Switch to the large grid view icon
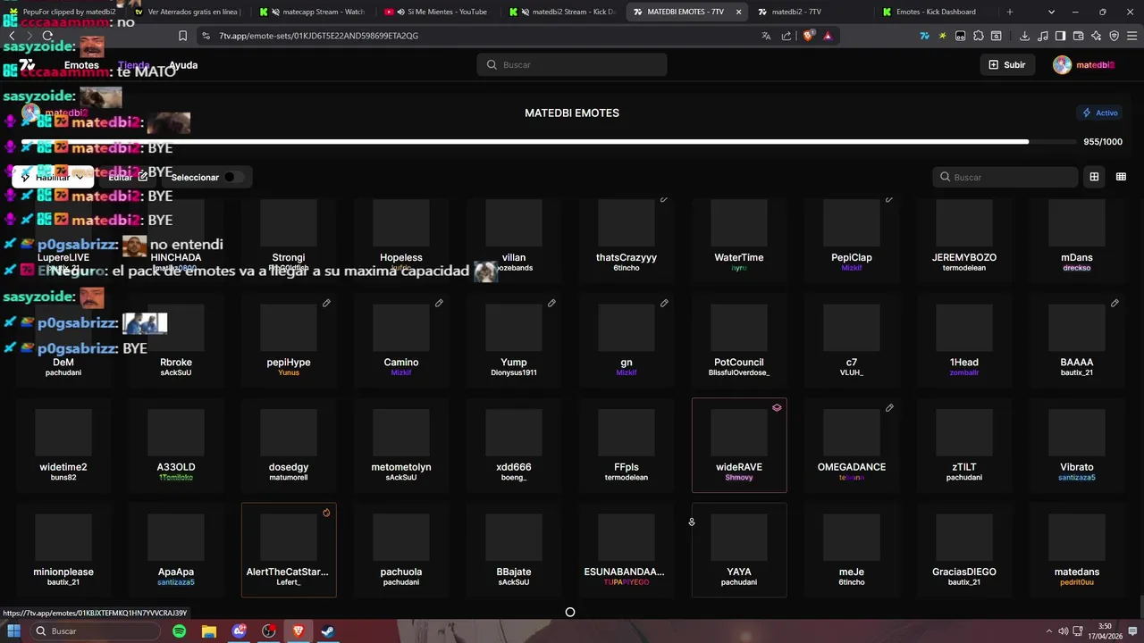This screenshot has height=643, width=1144. click(1094, 177)
